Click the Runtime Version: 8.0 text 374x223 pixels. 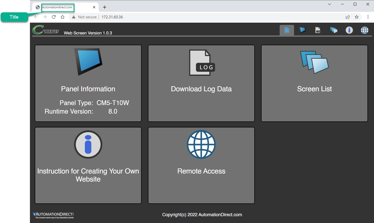click(x=81, y=111)
